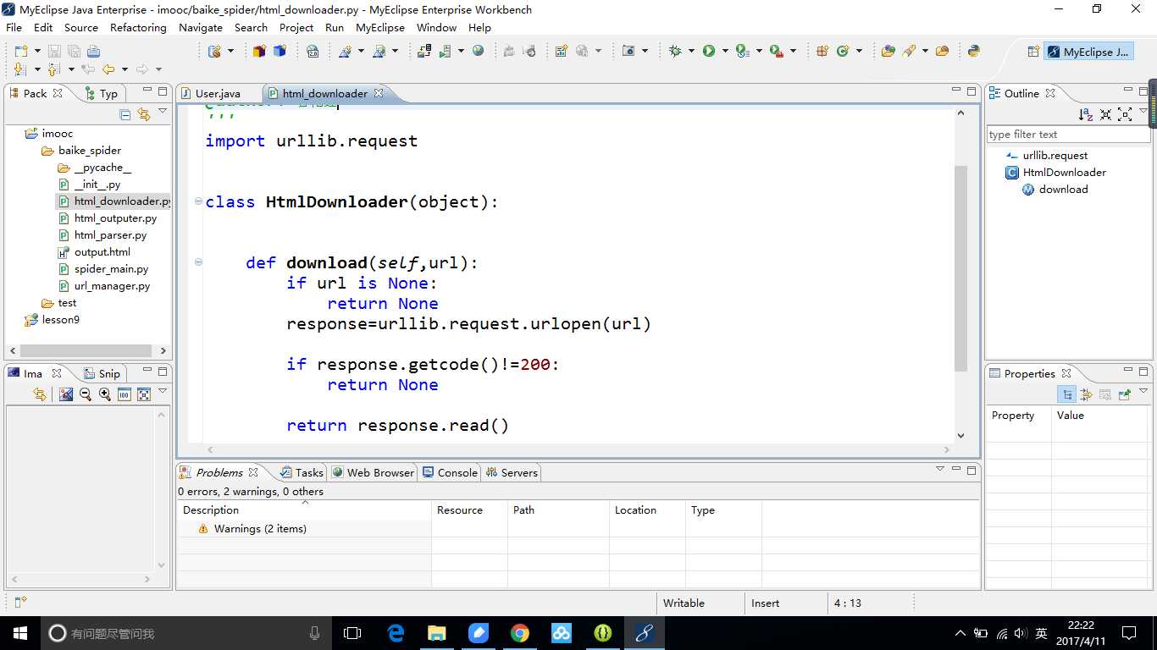Open the Outline view menu triangle
The image size is (1157, 650).
(1143, 112)
